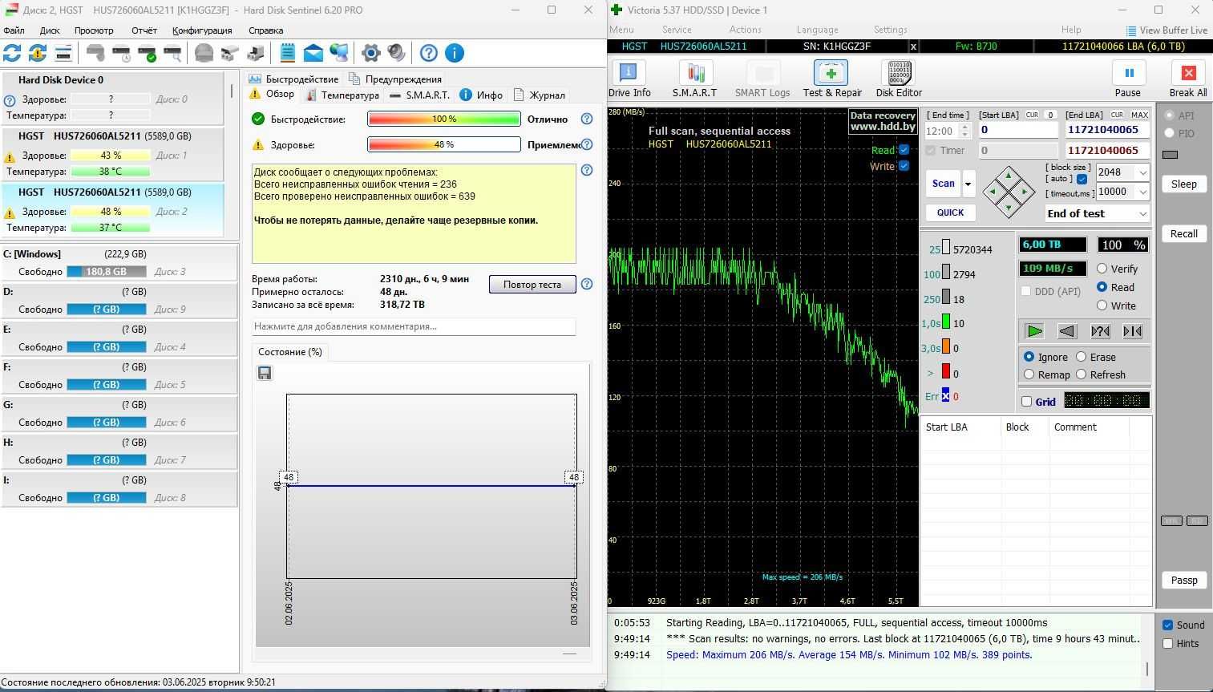The height and width of the screenshot is (692, 1213).
Task: Click the help icon beside Повтор теста button
Action: [x=587, y=284]
